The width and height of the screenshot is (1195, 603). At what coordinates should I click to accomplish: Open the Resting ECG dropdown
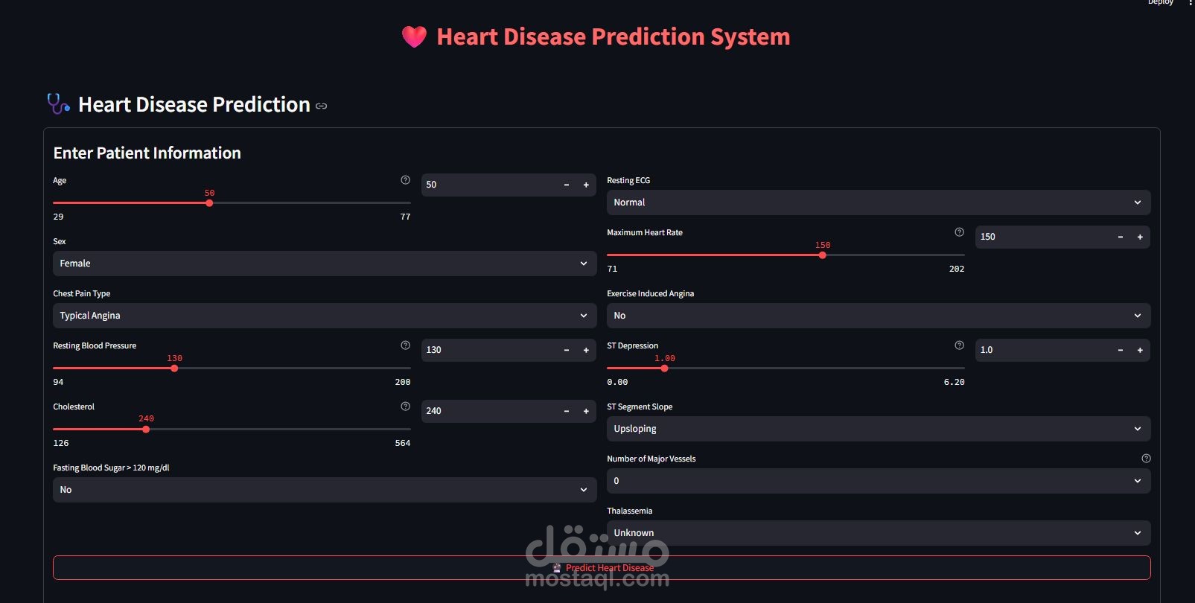coord(878,202)
